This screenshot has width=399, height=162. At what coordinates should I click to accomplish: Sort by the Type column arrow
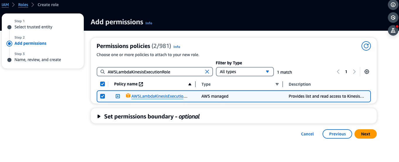pyautogui.click(x=277, y=84)
